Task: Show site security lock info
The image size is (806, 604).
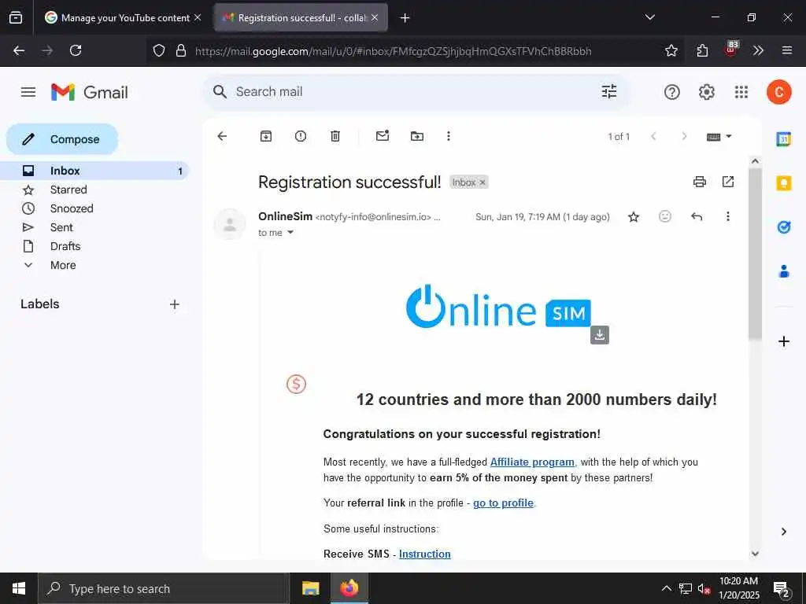Action: [x=180, y=50]
